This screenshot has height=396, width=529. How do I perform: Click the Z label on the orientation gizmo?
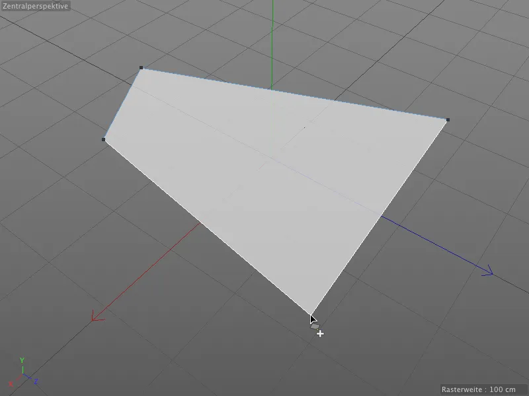(36, 381)
